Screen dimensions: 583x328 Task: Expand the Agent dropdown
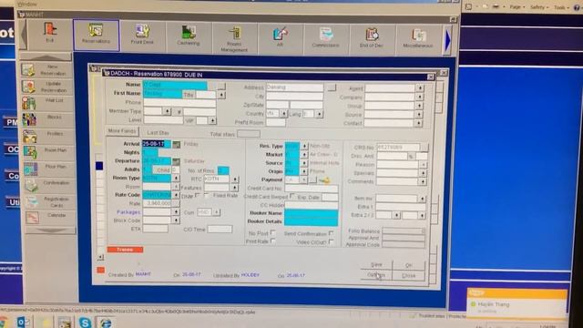pos(419,88)
